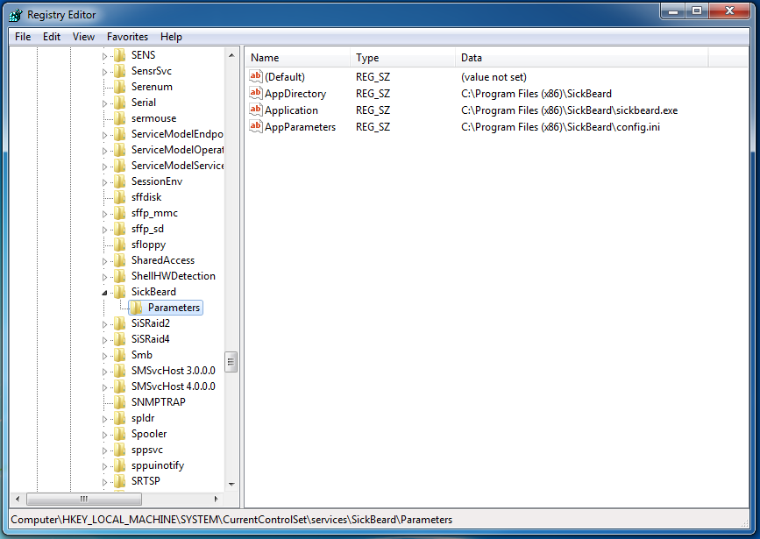
Task: Open the File menu
Action: pos(23,37)
